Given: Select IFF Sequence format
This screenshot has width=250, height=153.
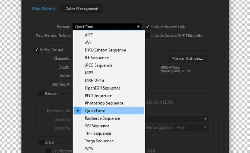Looking at the screenshot, I should (x=109, y=58).
